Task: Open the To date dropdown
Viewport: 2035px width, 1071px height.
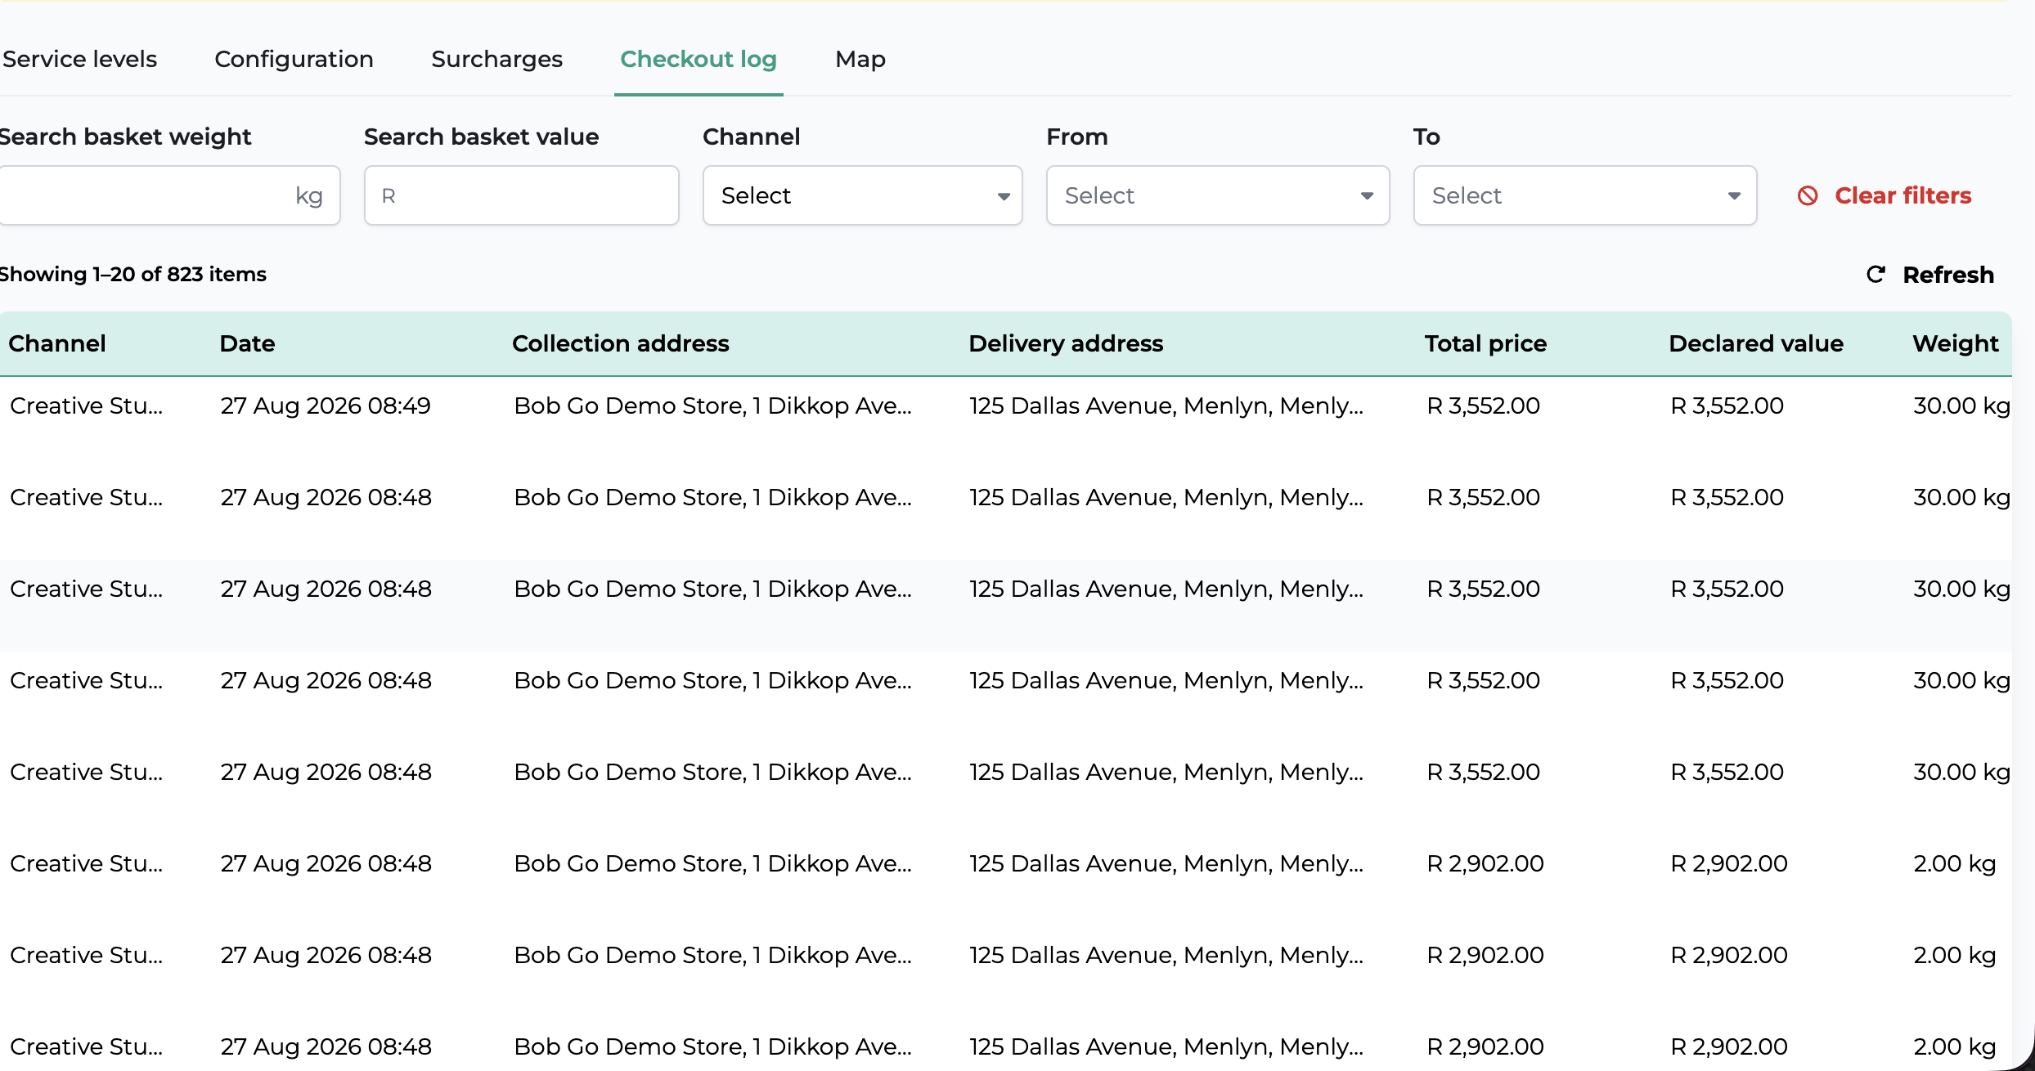Action: [1585, 195]
